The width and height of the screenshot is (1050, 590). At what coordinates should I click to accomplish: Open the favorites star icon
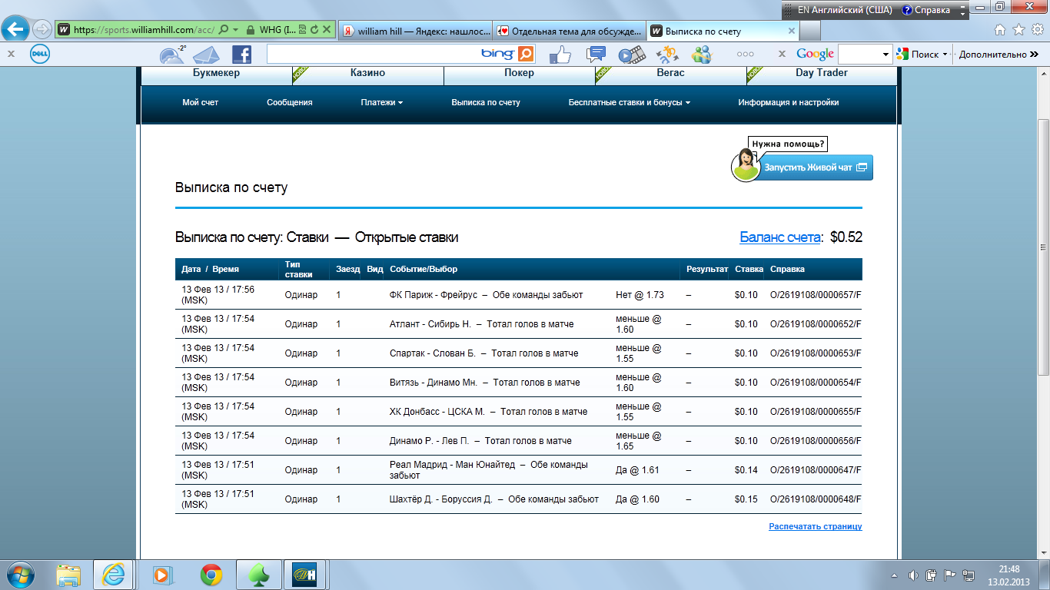click(x=1018, y=30)
